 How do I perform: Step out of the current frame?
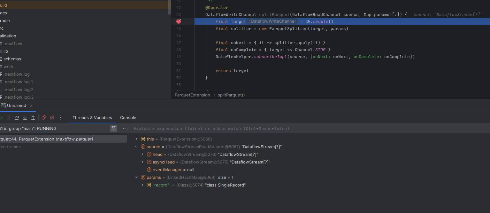click(x=33, y=118)
